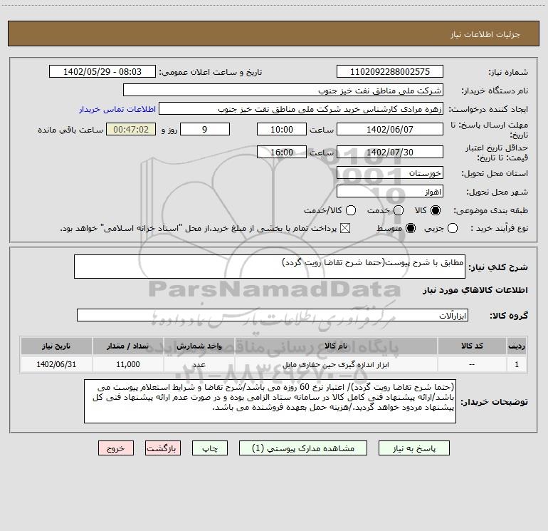Open the اطلاعات تماس خریدار link
This screenshot has width=548, height=531.
click(117, 109)
